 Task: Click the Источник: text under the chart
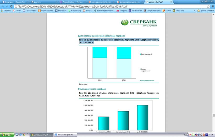(83, 84)
